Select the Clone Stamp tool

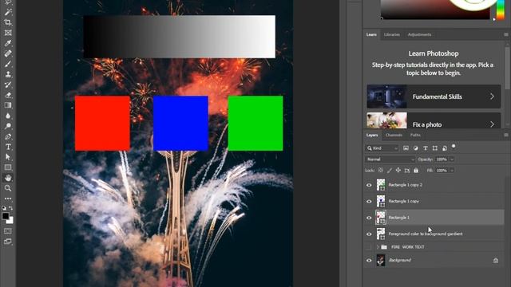(8, 74)
